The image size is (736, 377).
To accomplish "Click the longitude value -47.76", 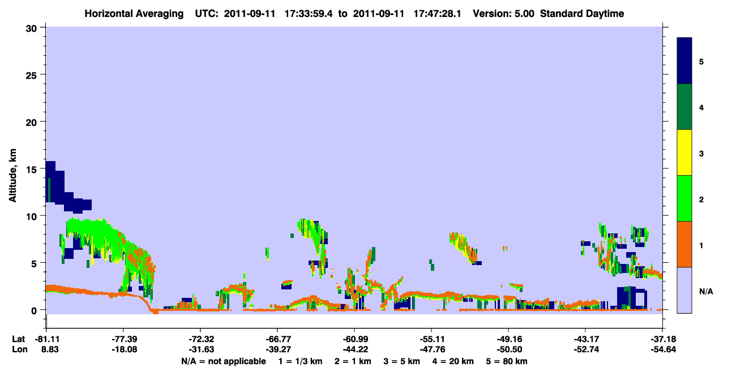I will tap(431, 350).
